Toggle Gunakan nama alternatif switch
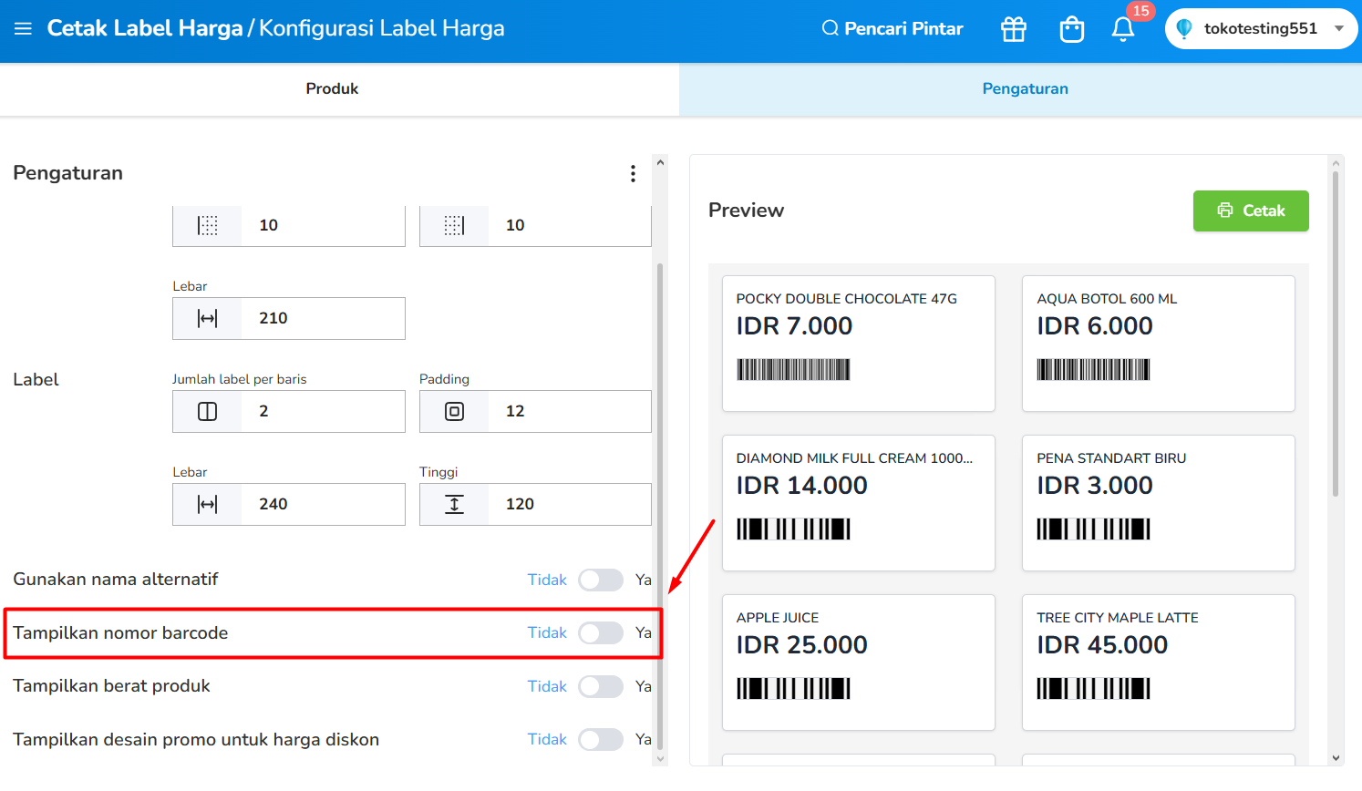 601,580
